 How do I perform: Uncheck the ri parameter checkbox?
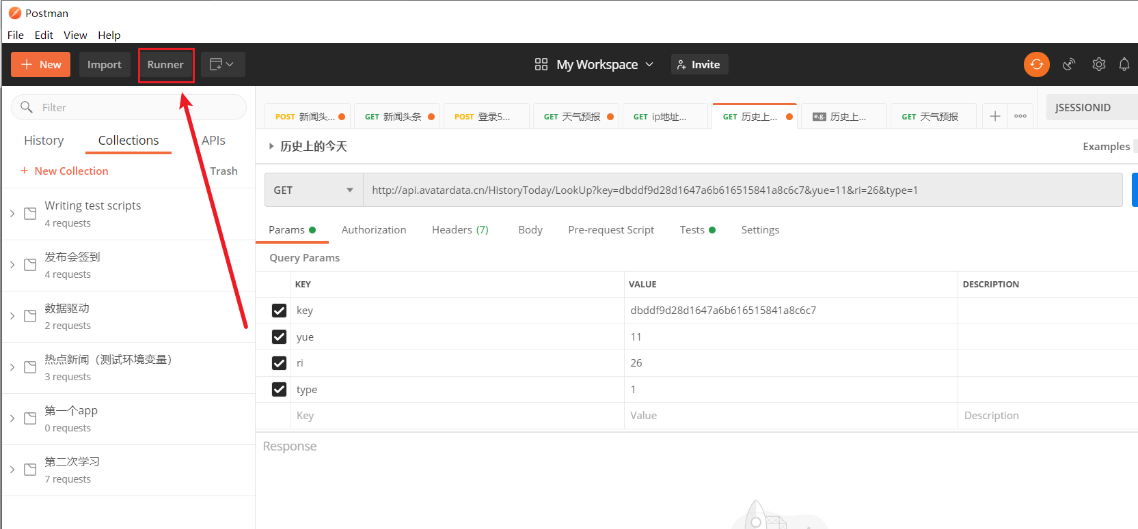click(279, 363)
